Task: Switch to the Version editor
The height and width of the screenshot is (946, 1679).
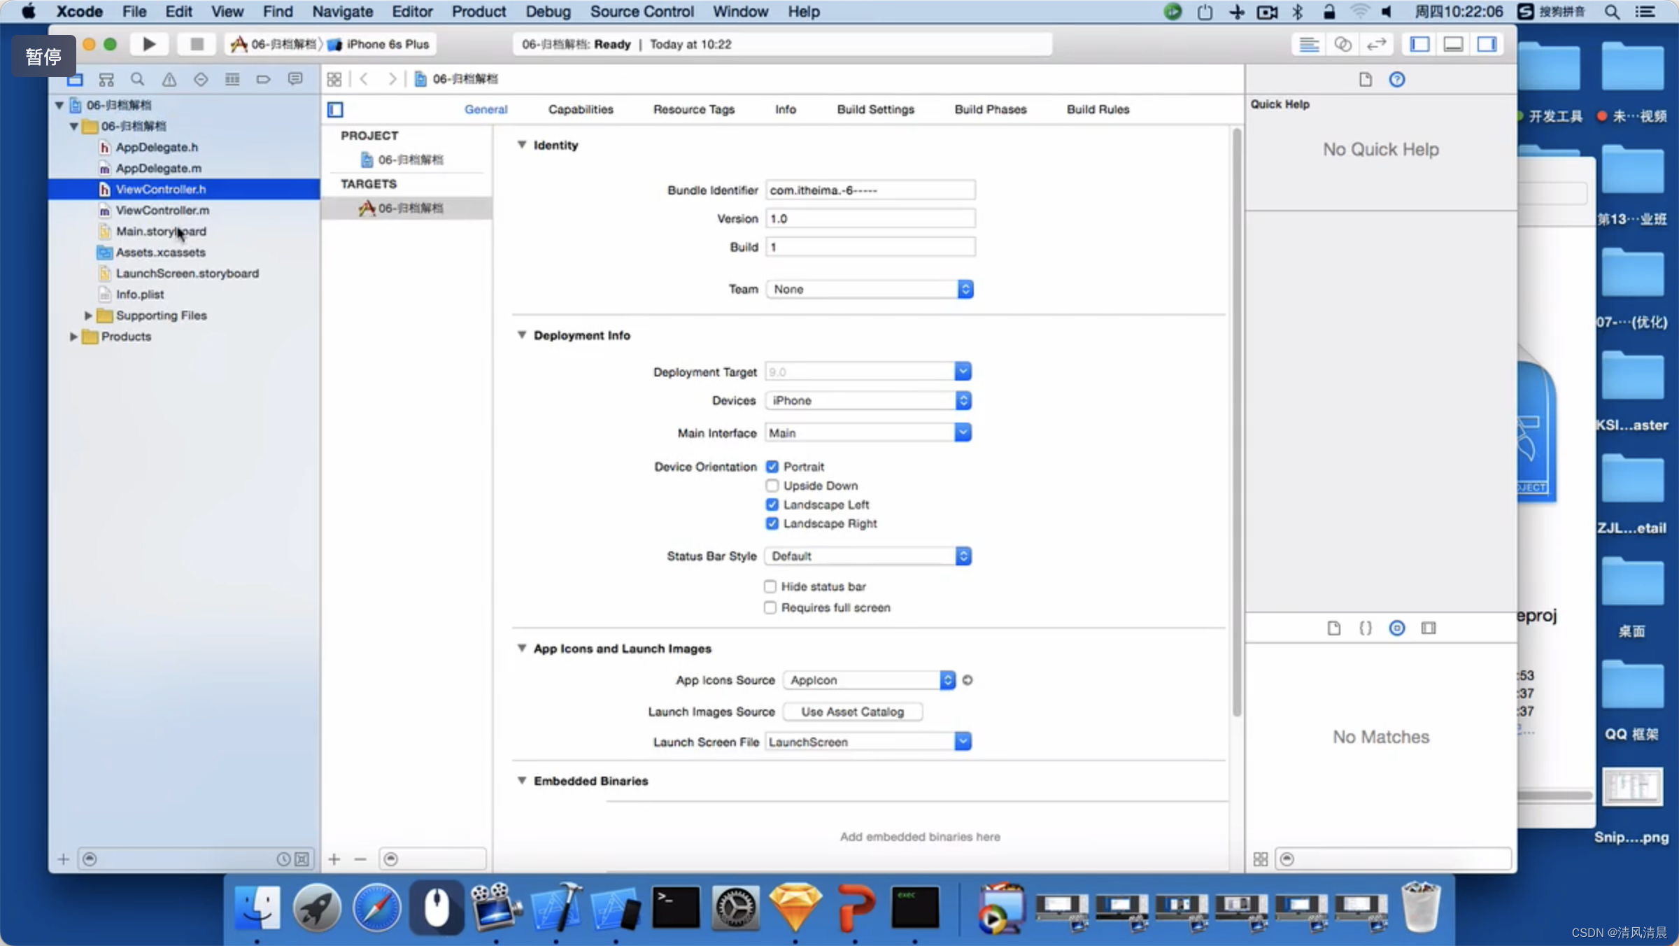Action: (1376, 44)
